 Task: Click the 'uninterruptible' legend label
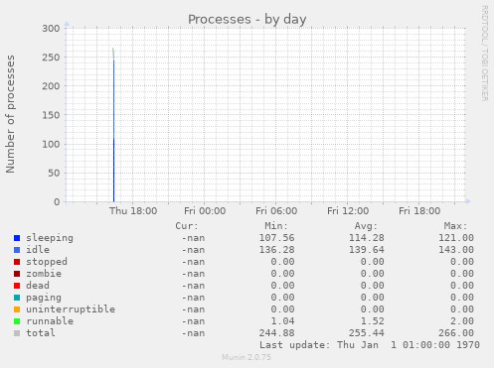pos(71,309)
